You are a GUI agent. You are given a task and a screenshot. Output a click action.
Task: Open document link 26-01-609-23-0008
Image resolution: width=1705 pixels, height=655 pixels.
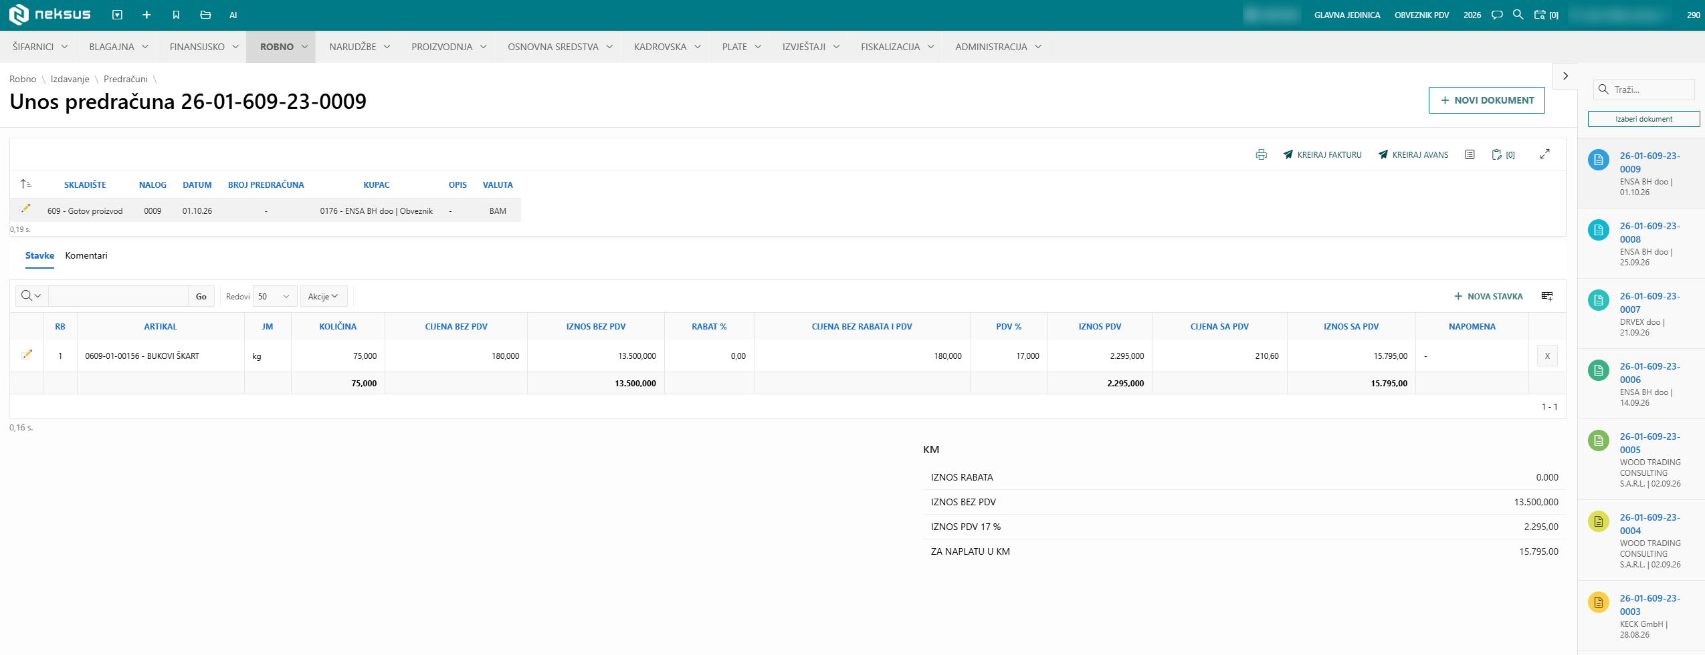[x=1649, y=233]
